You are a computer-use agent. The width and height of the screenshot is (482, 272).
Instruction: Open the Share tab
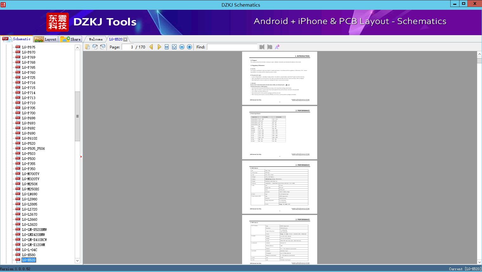70,39
